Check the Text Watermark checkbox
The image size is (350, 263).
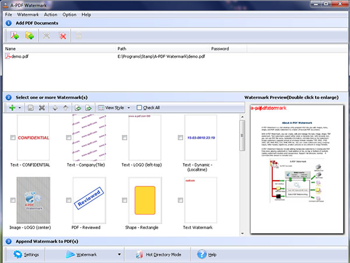[180, 200]
